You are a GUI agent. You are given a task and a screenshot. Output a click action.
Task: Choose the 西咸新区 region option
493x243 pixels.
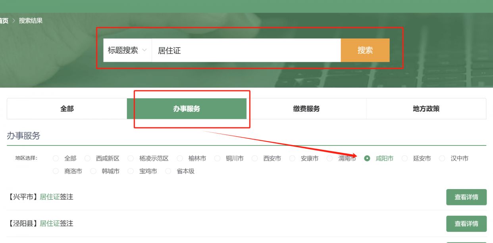tap(88, 159)
